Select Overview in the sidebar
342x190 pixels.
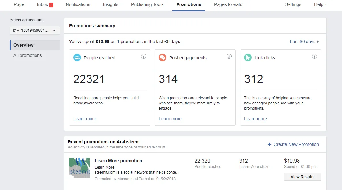point(35,45)
